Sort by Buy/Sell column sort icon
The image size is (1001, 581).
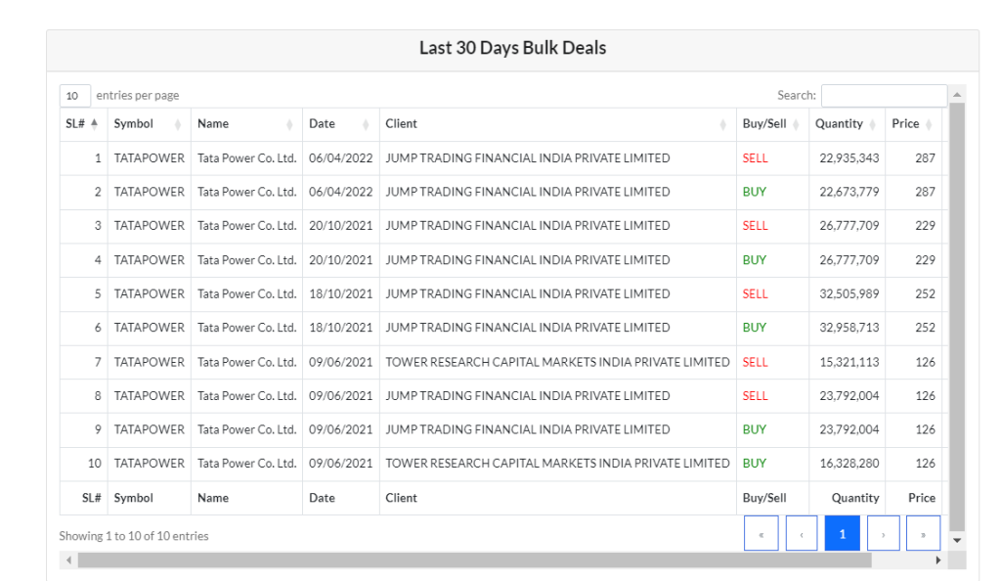tap(796, 124)
